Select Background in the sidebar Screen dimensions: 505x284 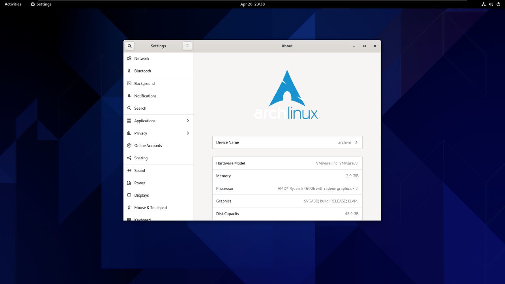[x=159, y=83]
